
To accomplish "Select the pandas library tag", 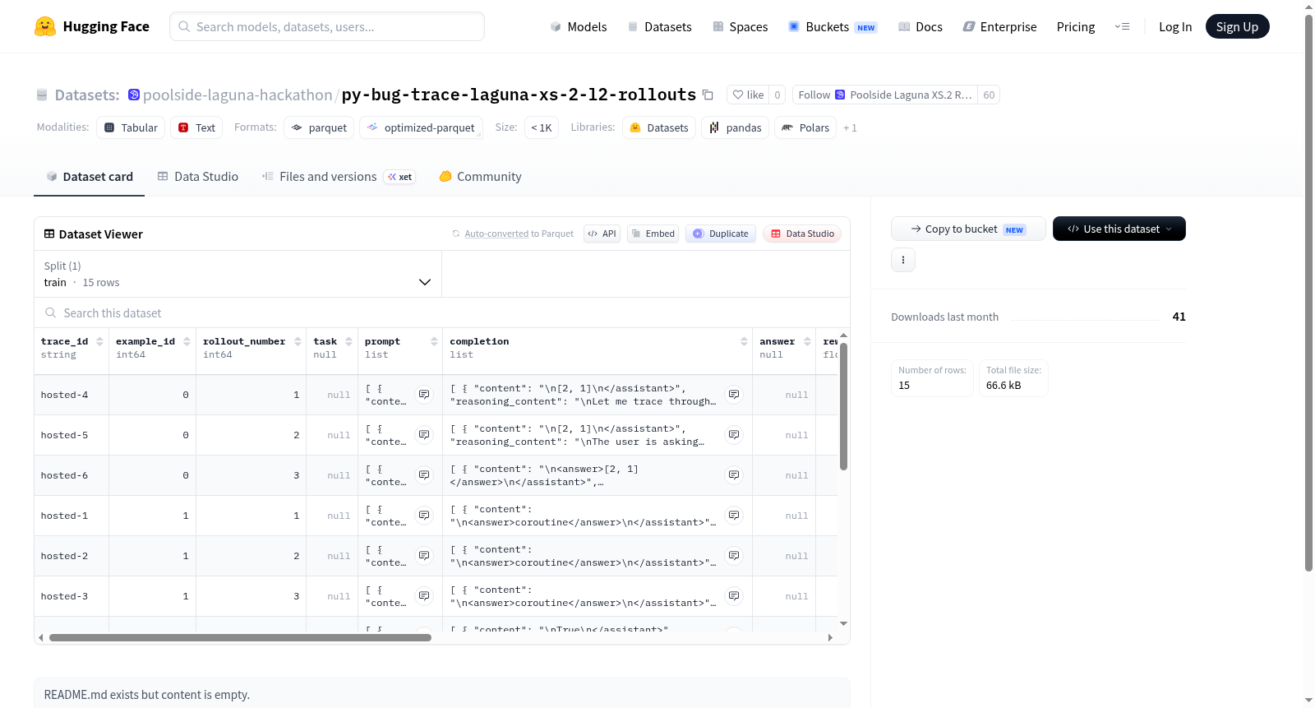I will (x=736, y=127).
